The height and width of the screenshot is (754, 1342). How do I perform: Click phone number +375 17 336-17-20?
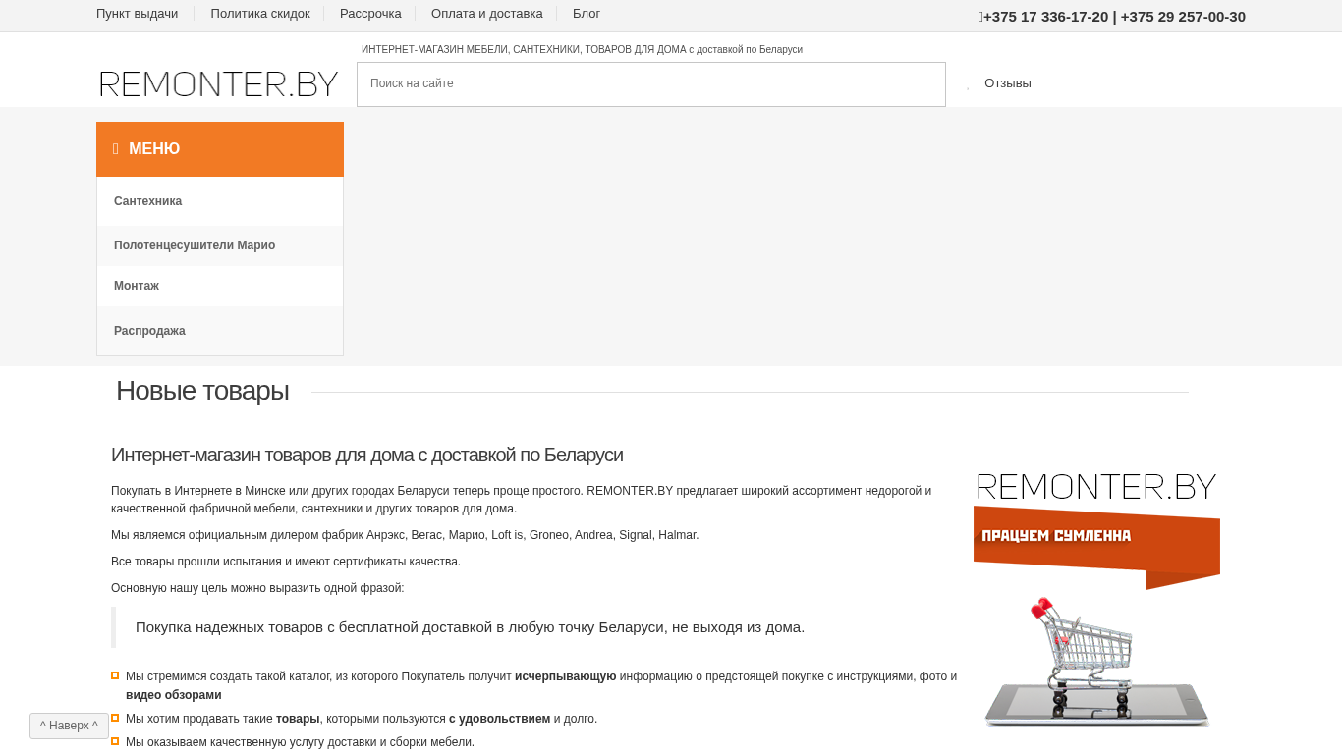1044,17
